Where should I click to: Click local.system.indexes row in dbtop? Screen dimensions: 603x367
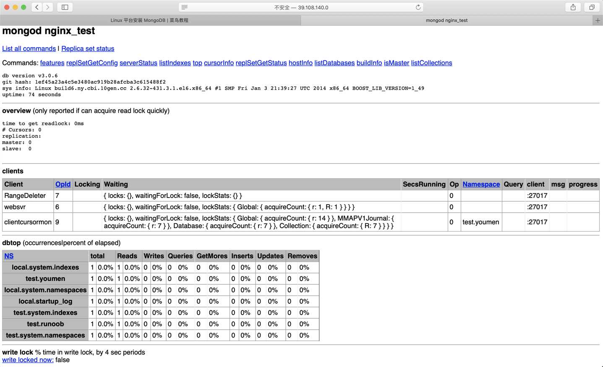click(45, 267)
